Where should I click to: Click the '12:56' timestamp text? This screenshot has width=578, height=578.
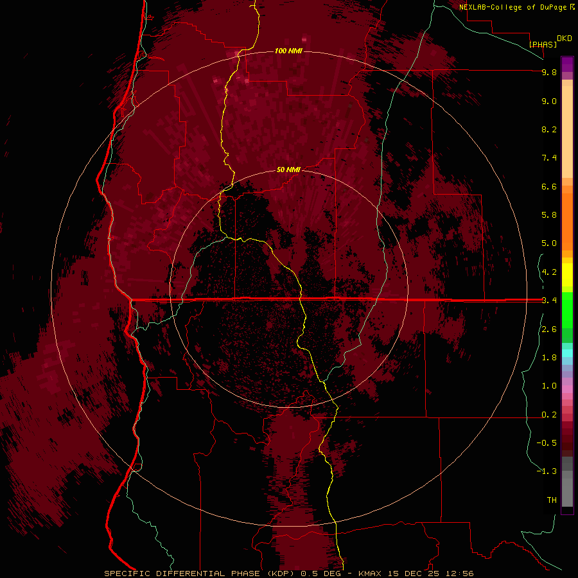(x=461, y=574)
